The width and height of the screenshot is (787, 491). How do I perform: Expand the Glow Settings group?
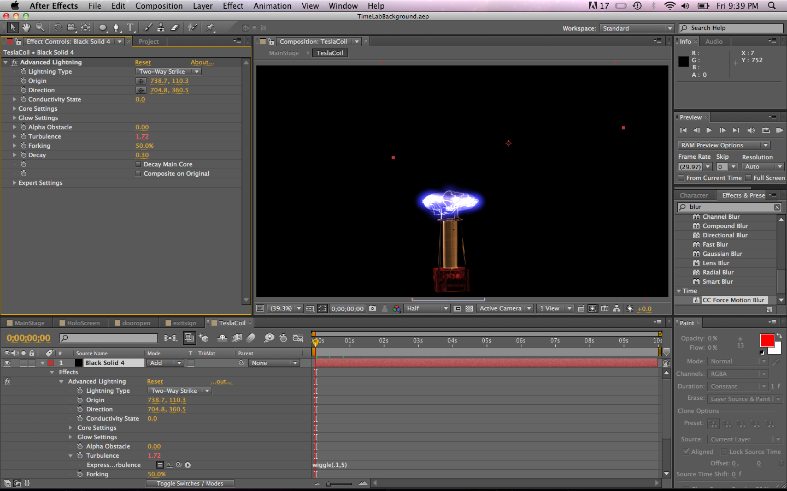pos(14,118)
